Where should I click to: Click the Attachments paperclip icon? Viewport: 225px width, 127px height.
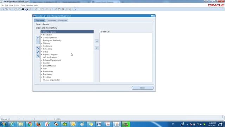66,9
